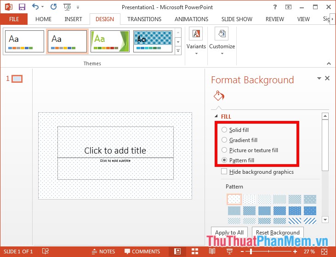The image size is (336, 257).
Task: Select the Solid fill radio button
Action: 224,130
